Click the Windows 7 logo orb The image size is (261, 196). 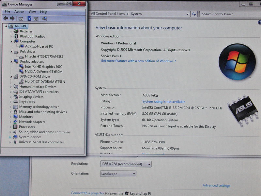(237, 62)
